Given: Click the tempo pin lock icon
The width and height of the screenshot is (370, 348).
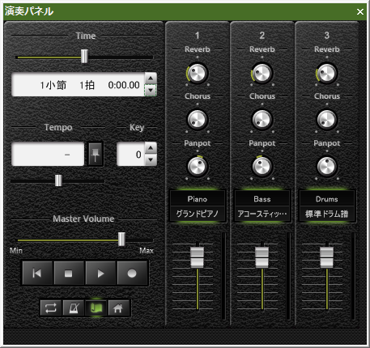Looking at the screenshot, I should [x=96, y=154].
